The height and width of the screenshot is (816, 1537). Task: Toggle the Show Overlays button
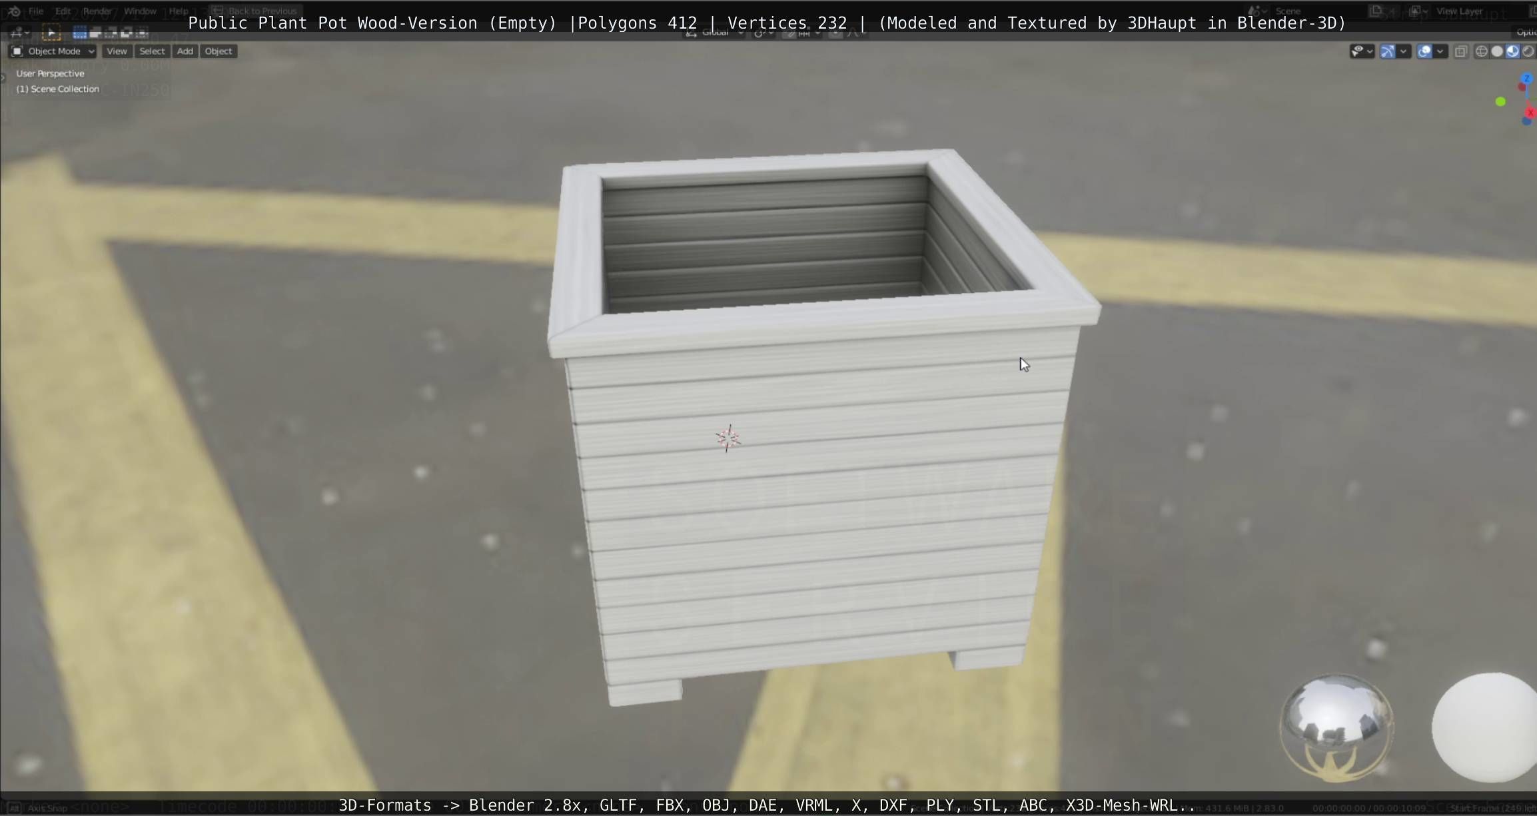pyautogui.click(x=1424, y=51)
